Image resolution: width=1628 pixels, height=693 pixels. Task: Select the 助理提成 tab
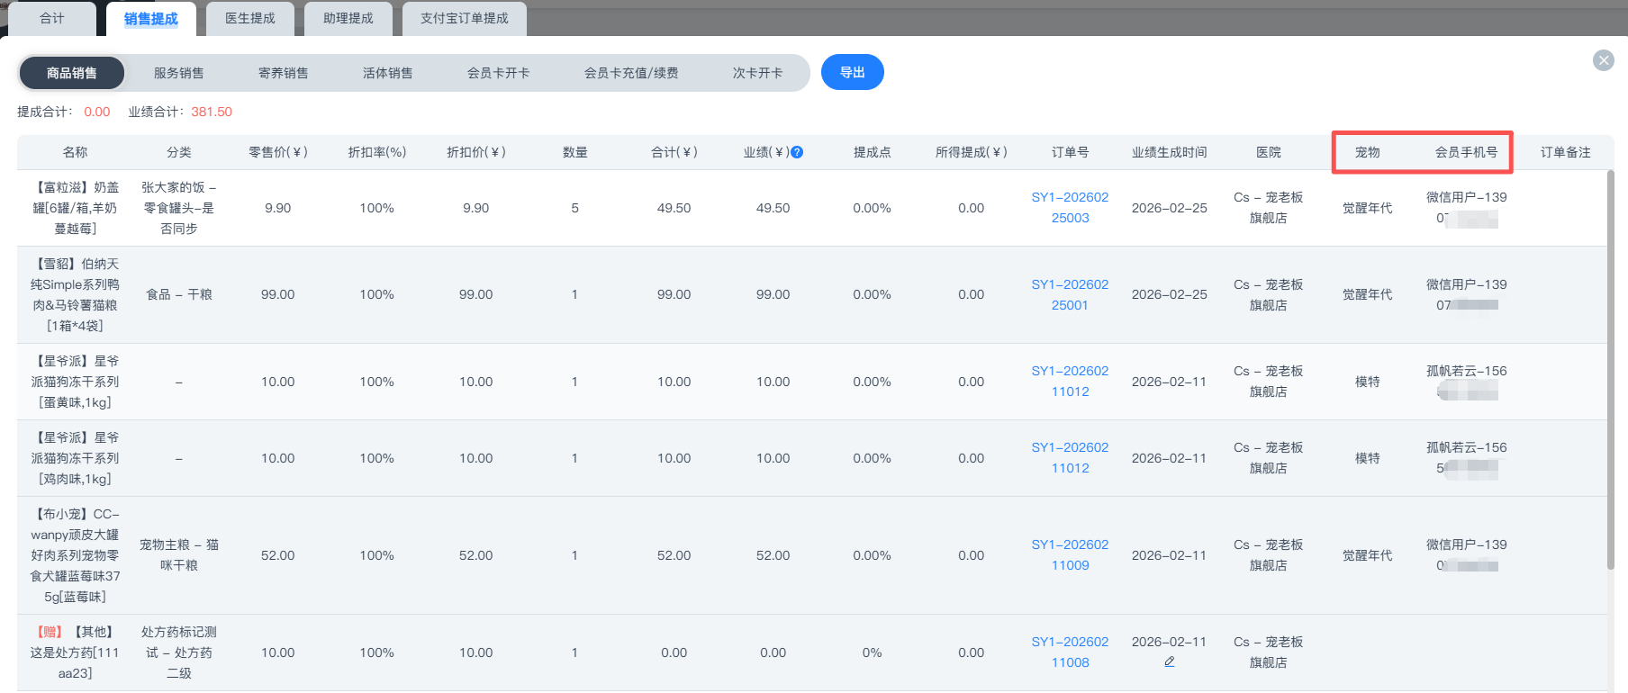(x=348, y=18)
